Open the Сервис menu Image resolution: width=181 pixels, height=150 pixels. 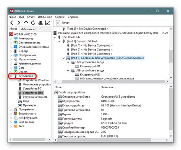point(60,17)
